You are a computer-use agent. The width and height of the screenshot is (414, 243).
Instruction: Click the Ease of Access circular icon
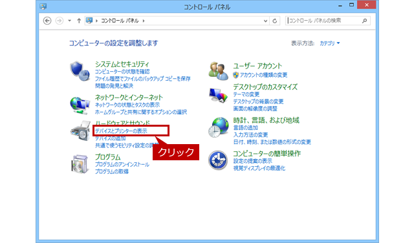click(218, 160)
